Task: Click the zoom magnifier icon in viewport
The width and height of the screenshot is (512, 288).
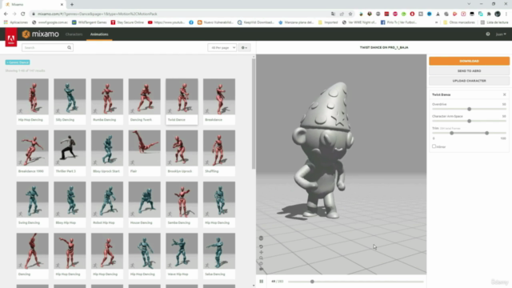Action: (261, 258)
